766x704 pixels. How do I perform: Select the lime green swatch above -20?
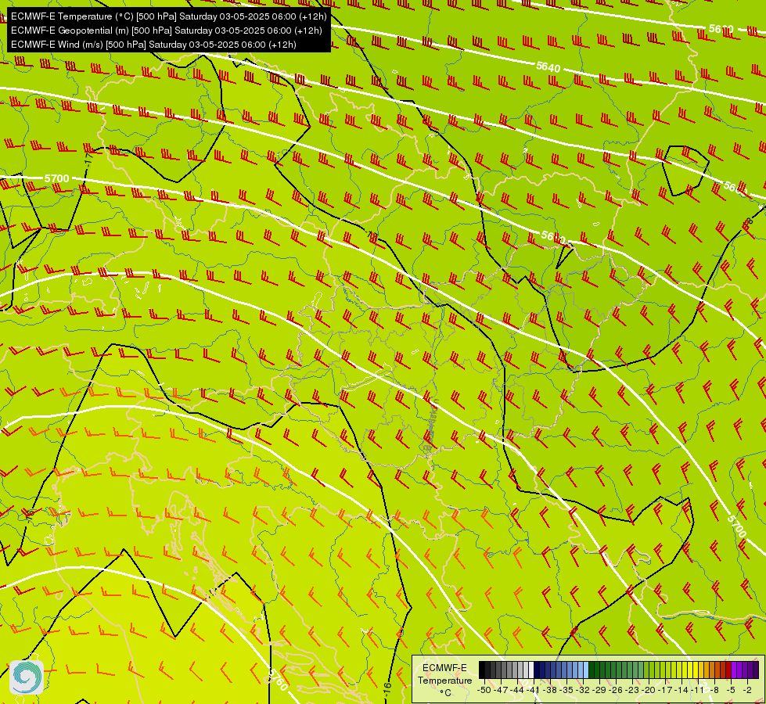652,670
